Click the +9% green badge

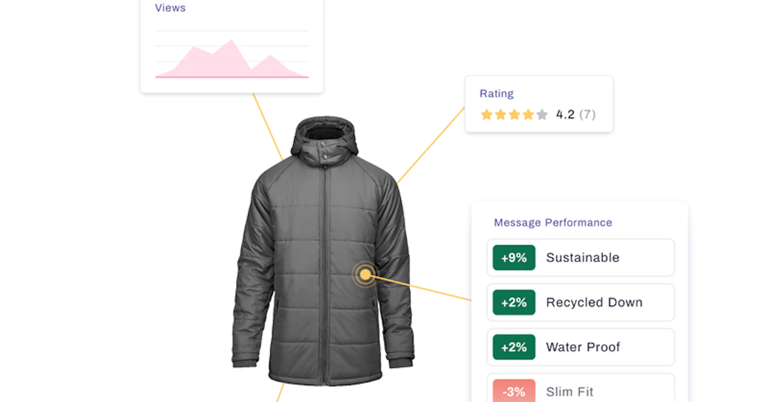tap(514, 258)
